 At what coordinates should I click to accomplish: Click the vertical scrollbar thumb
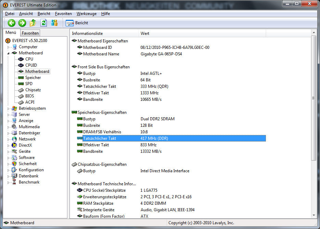[314, 98]
